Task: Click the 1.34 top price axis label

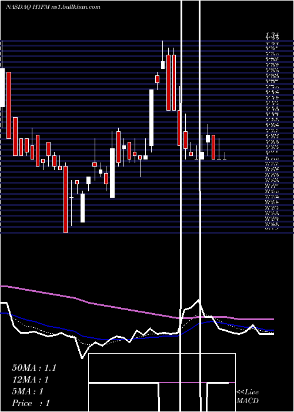Action: (x=272, y=35)
